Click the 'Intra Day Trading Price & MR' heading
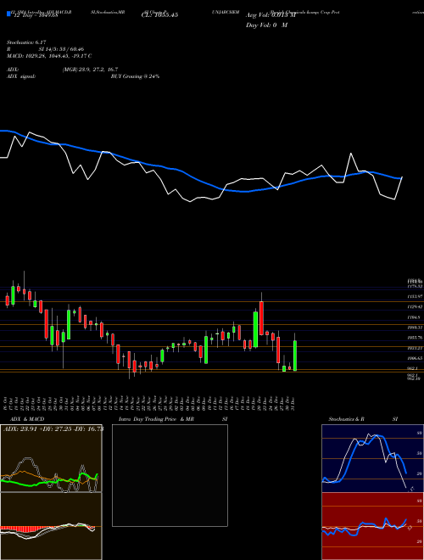Viewport: 424px width, 560px height. [156, 419]
